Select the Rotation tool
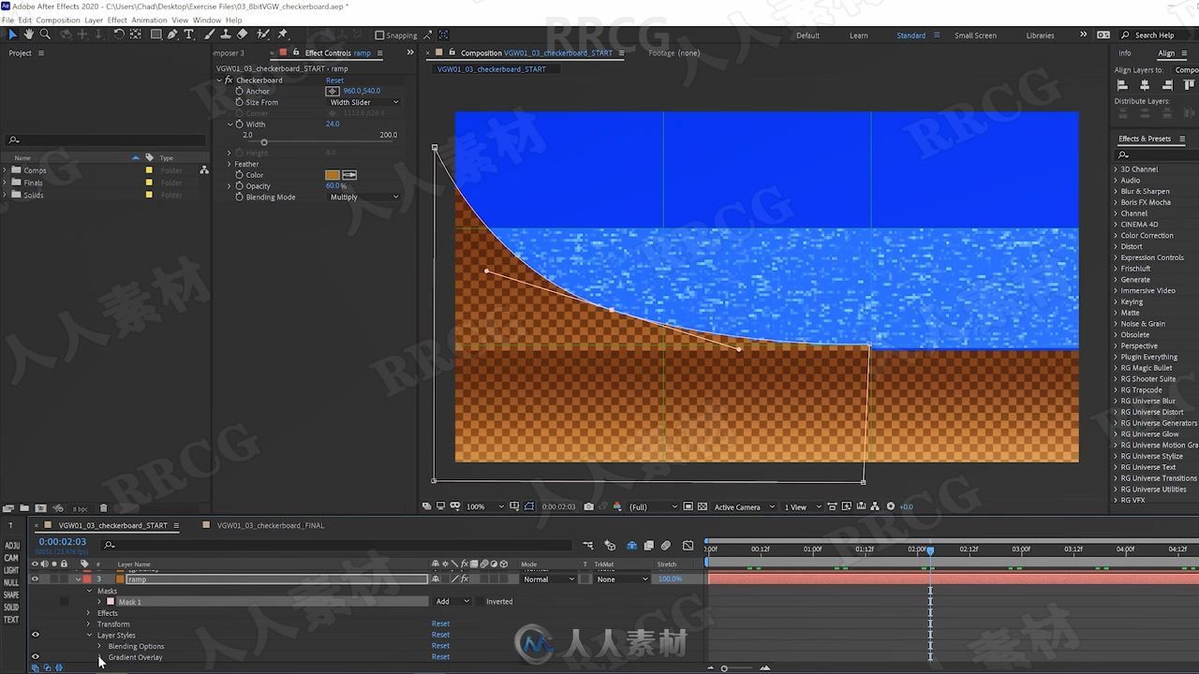The image size is (1199, 674). pos(119,35)
